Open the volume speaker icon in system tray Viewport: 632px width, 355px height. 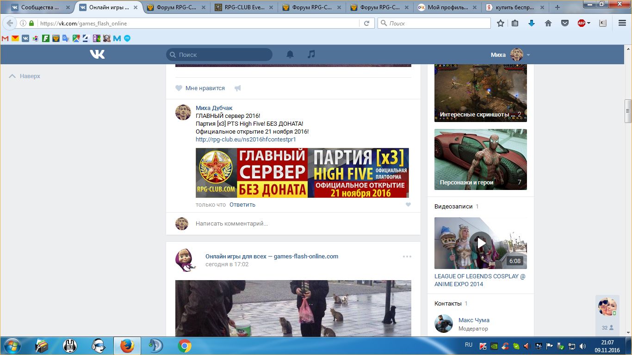[582, 346]
